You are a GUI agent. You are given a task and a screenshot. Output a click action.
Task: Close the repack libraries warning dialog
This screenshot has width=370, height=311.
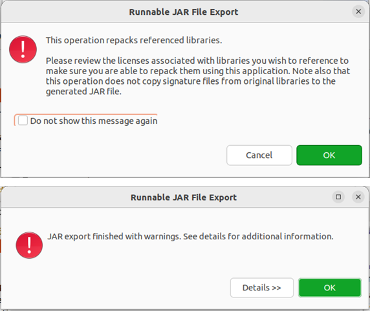(358, 12)
